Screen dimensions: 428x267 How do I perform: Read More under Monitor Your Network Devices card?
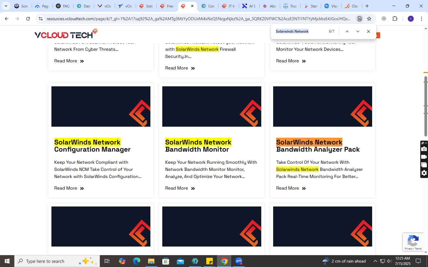(x=291, y=61)
